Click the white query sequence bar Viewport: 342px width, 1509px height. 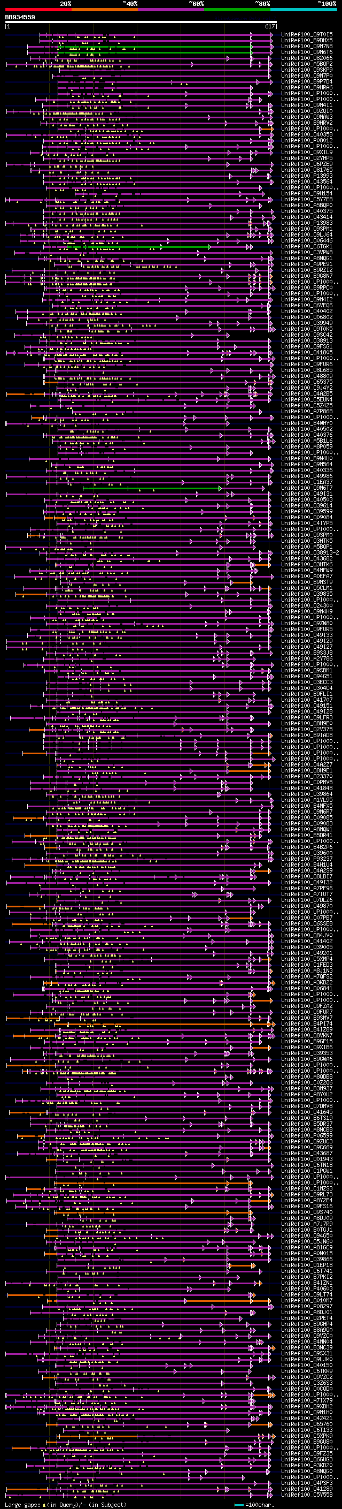(141, 22)
